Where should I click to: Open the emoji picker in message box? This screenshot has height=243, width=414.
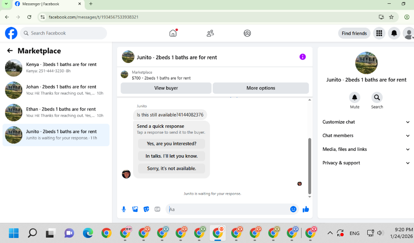(x=293, y=209)
